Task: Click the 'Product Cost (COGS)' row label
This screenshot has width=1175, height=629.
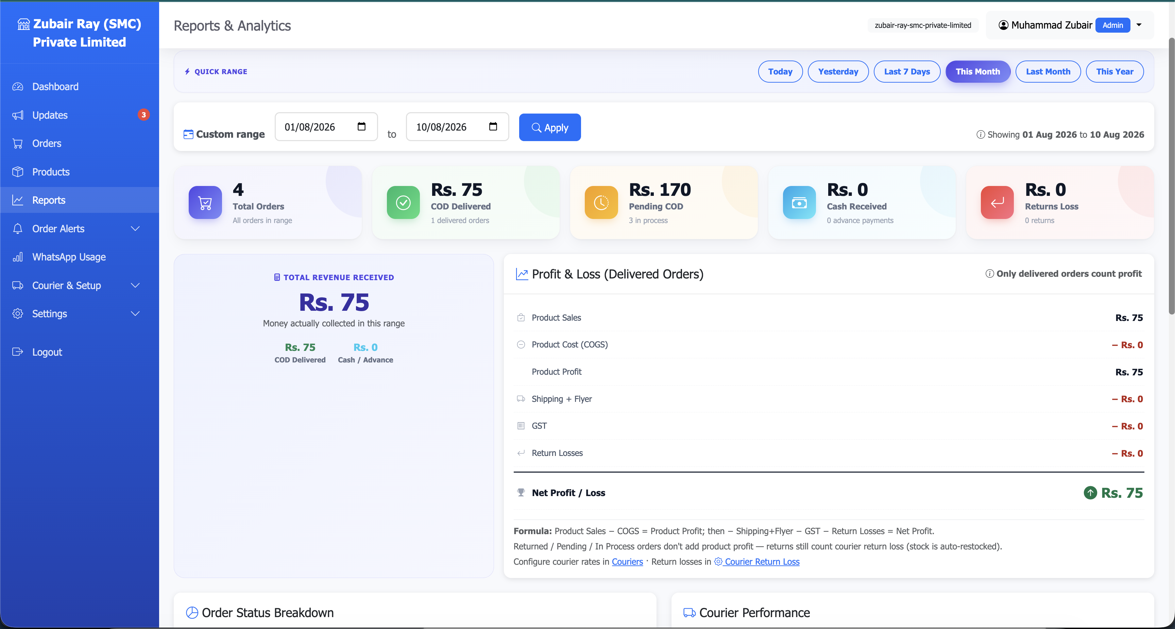Action: tap(570, 344)
